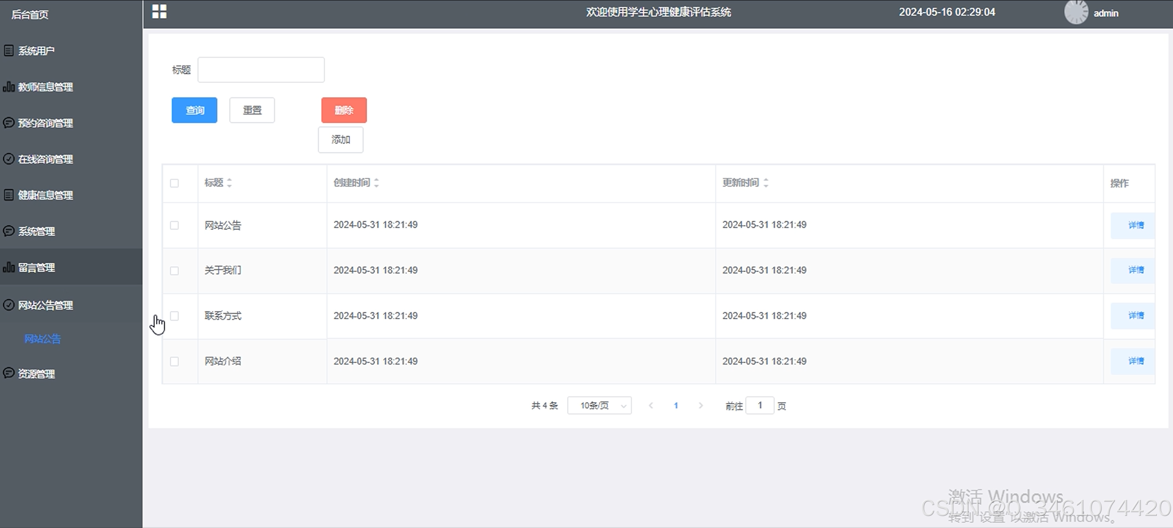Click the 资源管理 chat icon
Viewport: 1173px width, 528px height.
click(9, 373)
